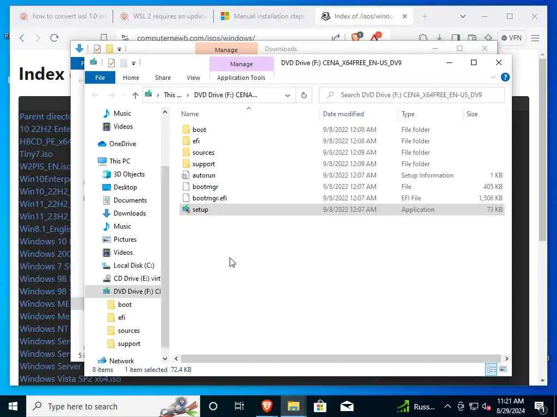
Task: Open Explorer help question mark icon
Action: pos(505,77)
